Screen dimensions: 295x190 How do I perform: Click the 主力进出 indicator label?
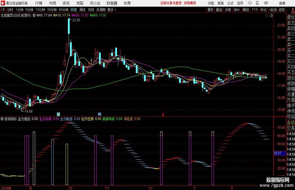(28, 119)
